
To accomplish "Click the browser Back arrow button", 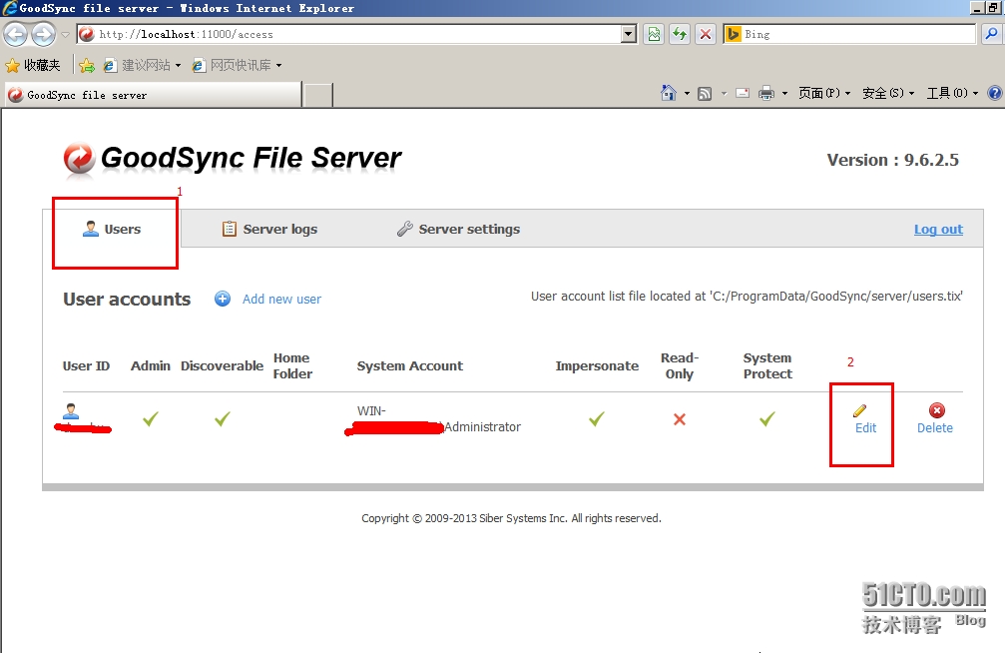I will (16, 34).
